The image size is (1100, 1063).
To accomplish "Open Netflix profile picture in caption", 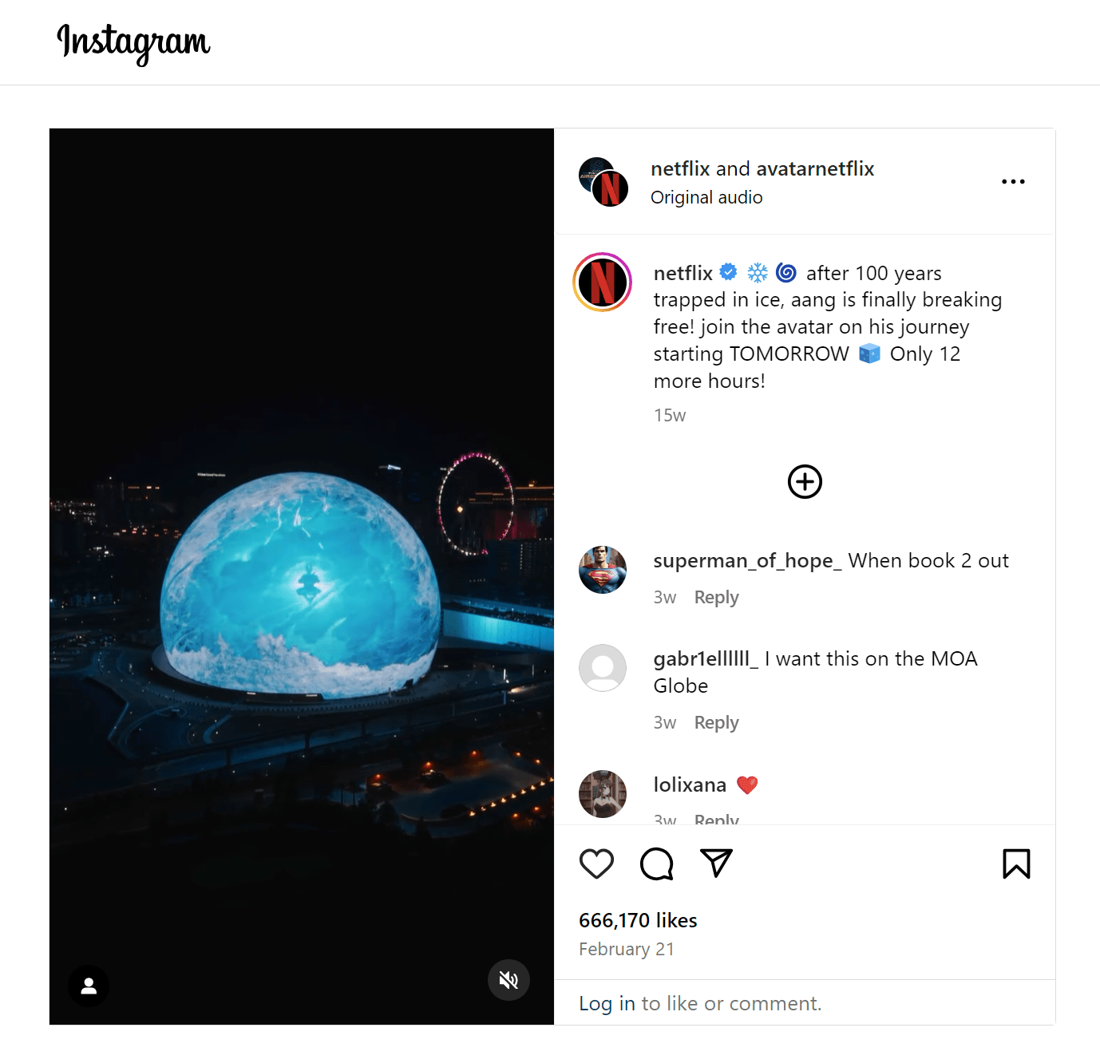I will pyautogui.click(x=603, y=283).
